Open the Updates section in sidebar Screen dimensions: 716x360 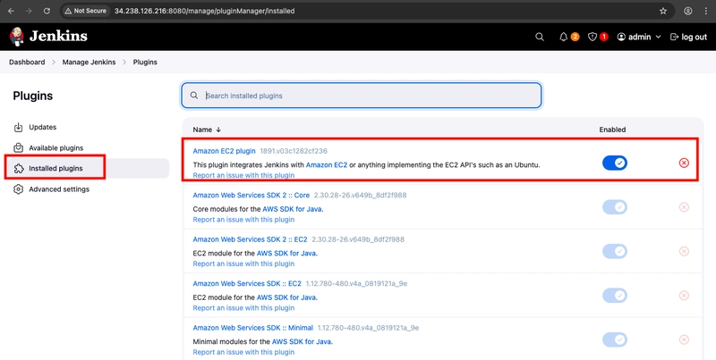pos(42,127)
